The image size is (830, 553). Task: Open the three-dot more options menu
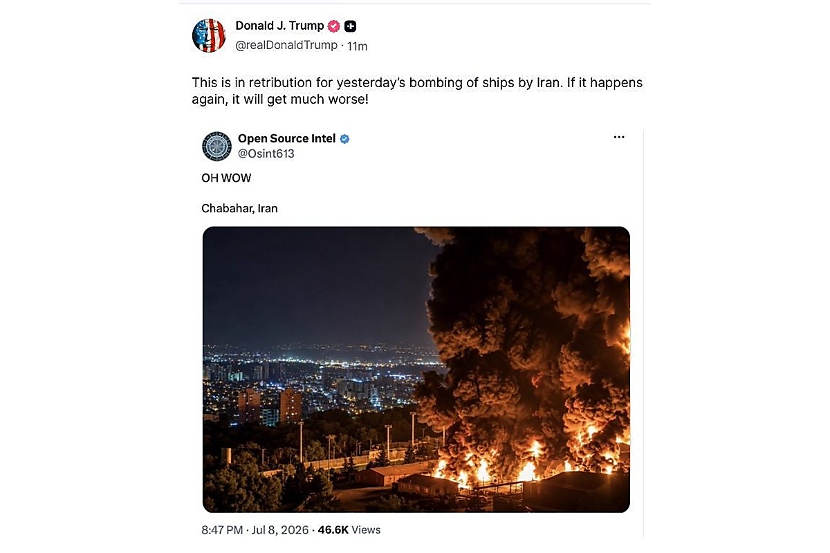[619, 138]
